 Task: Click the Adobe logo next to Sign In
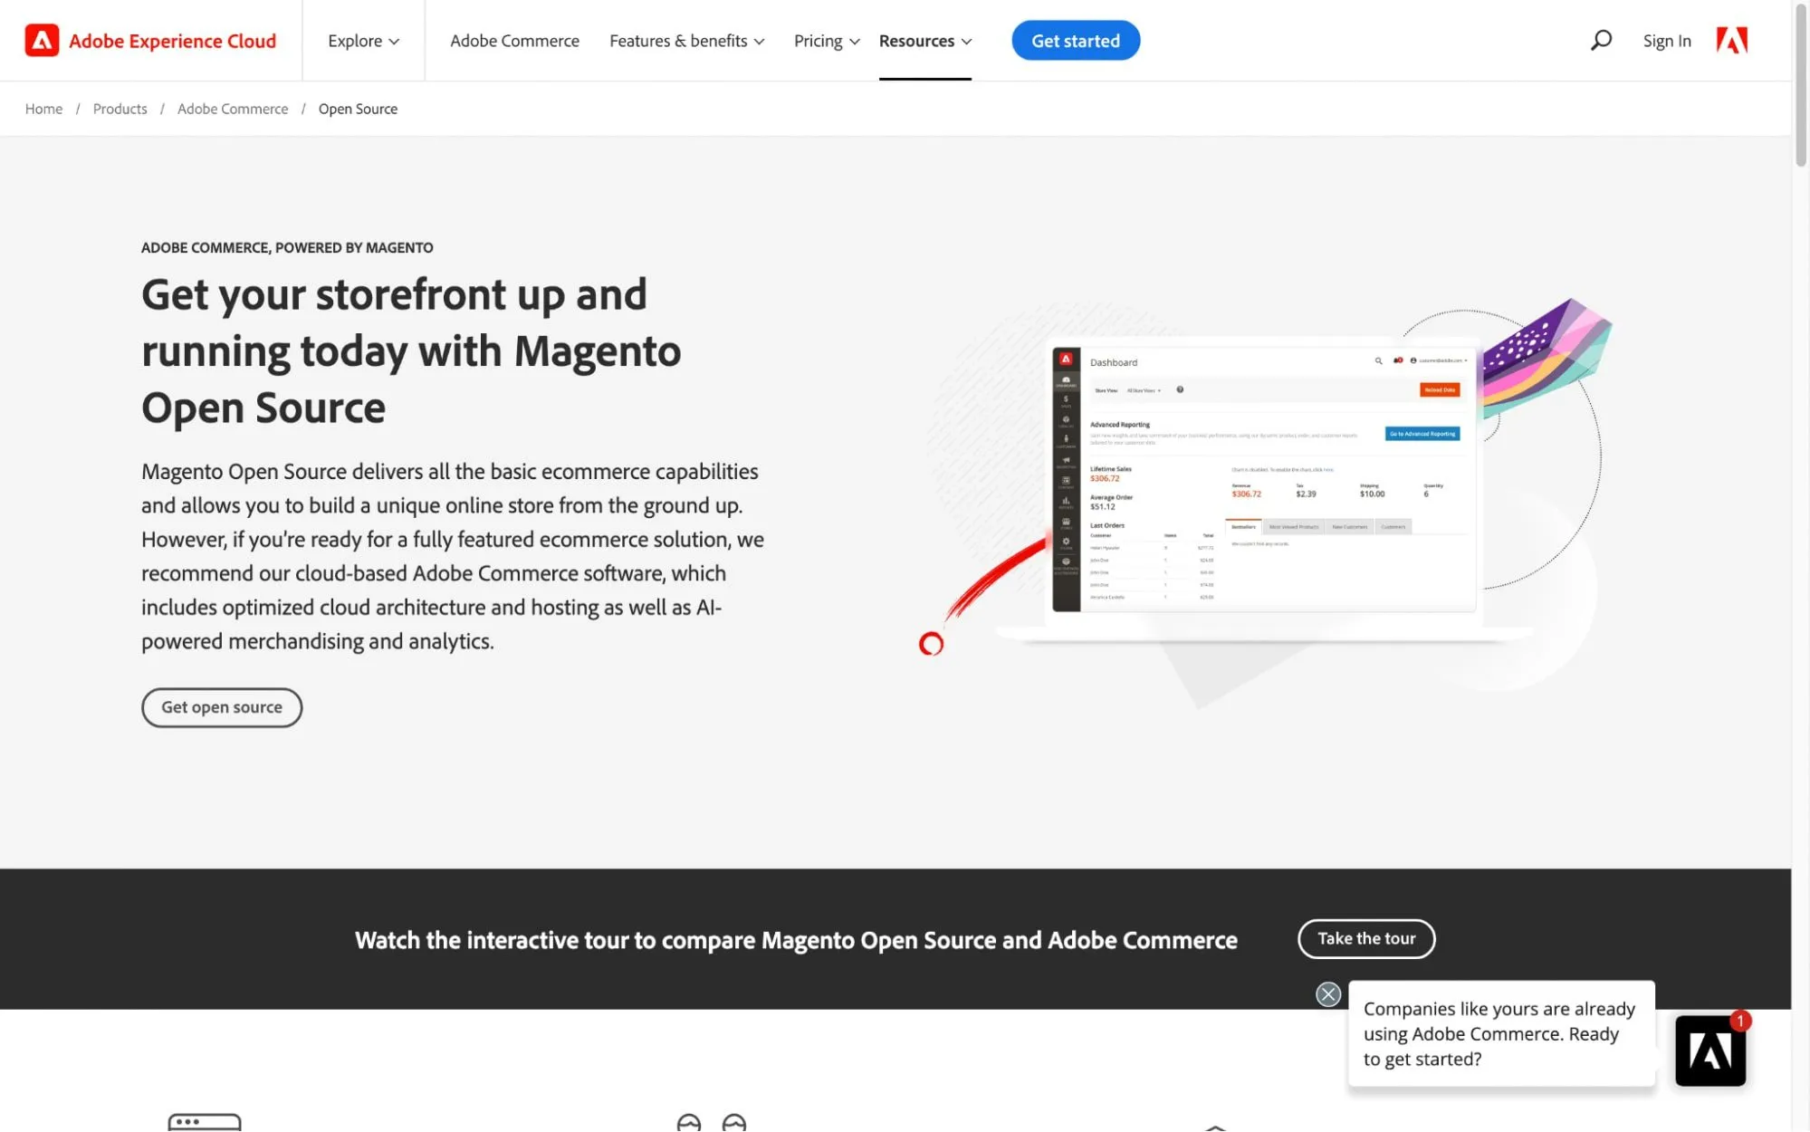tap(1731, 40)
